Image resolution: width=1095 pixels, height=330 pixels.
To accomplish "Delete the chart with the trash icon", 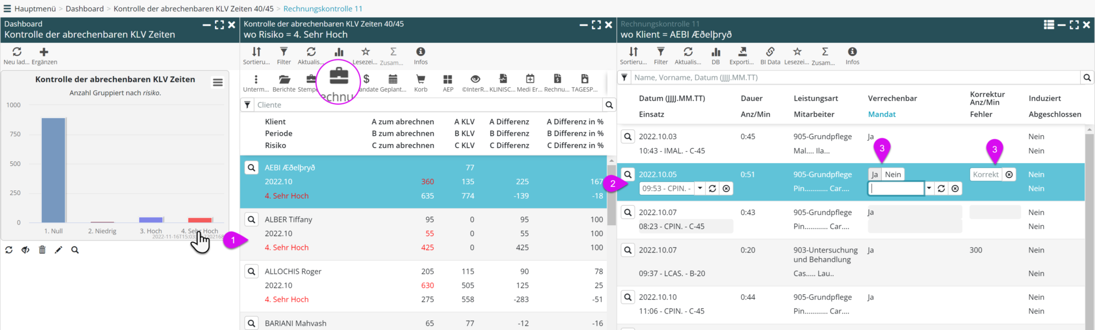I will point(42,250).
